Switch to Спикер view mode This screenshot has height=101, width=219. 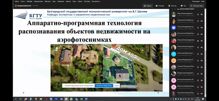pos(160,6)
